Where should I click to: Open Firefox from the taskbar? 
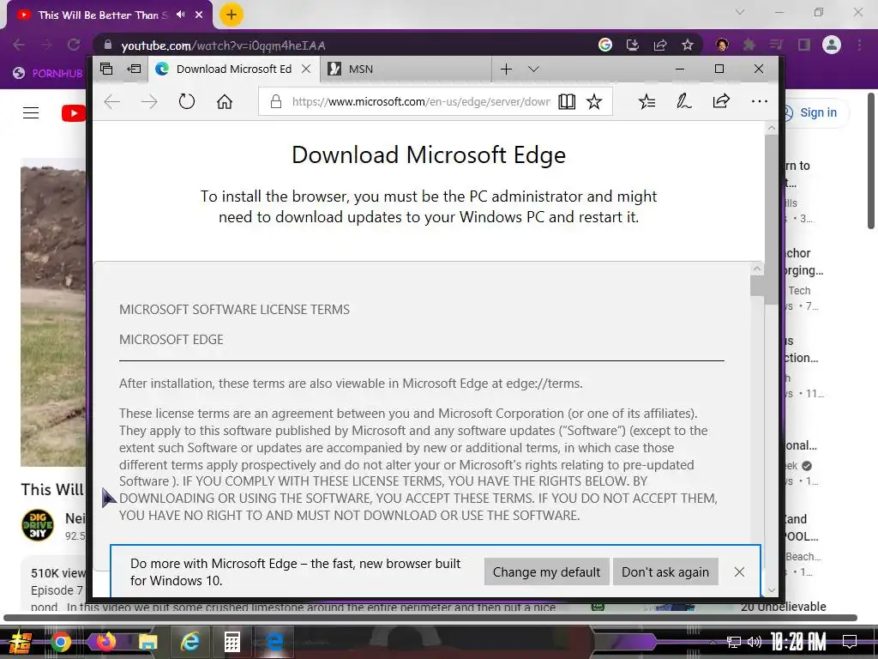click(x=105, y=642)
